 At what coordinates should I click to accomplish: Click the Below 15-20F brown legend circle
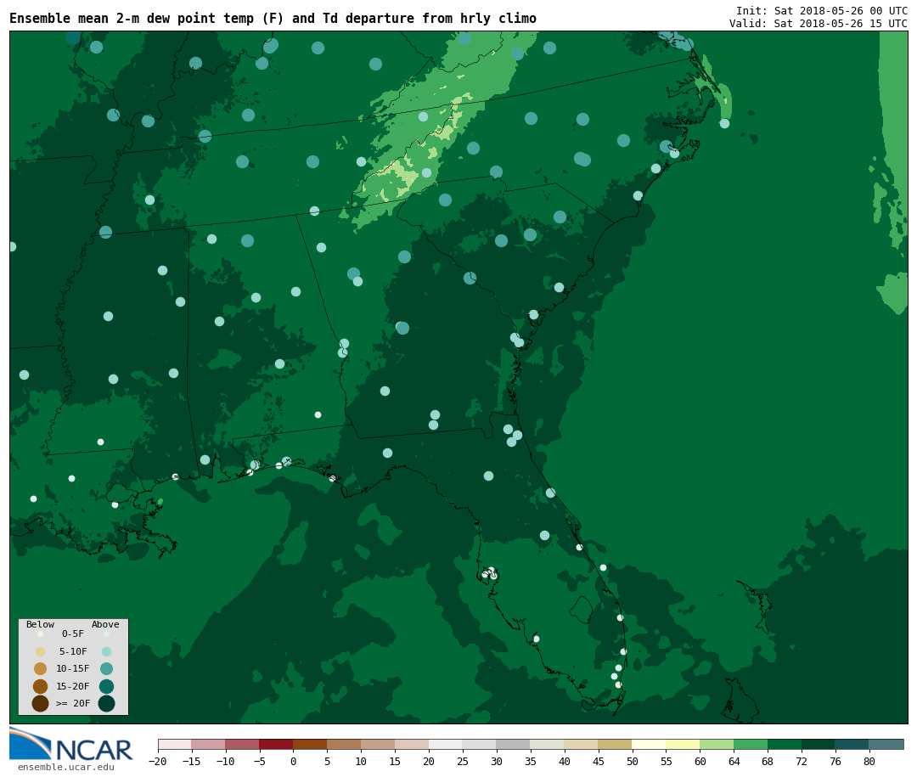(x=41, y=686)
